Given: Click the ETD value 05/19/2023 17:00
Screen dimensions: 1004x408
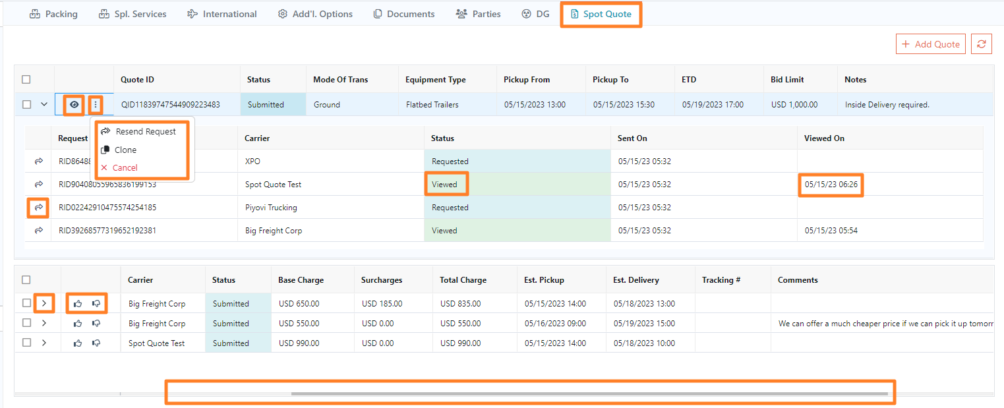Looking at the screenshot, I should click(713, 105).
